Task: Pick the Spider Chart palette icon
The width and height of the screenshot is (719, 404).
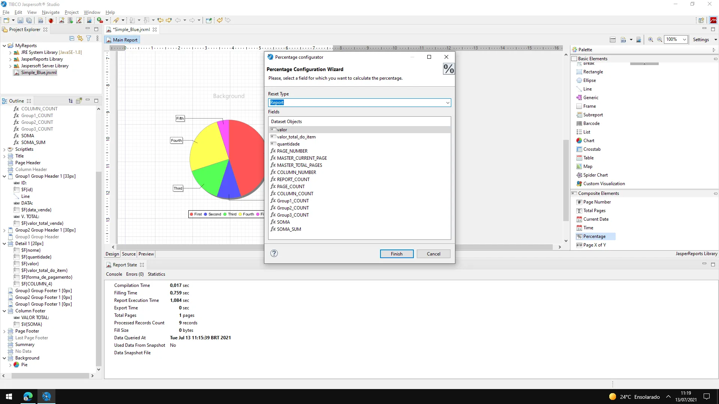Action: tap(579, 175)
